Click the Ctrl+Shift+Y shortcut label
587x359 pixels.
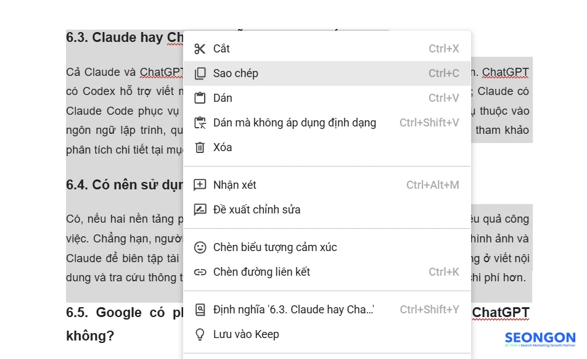pos(429,310)
